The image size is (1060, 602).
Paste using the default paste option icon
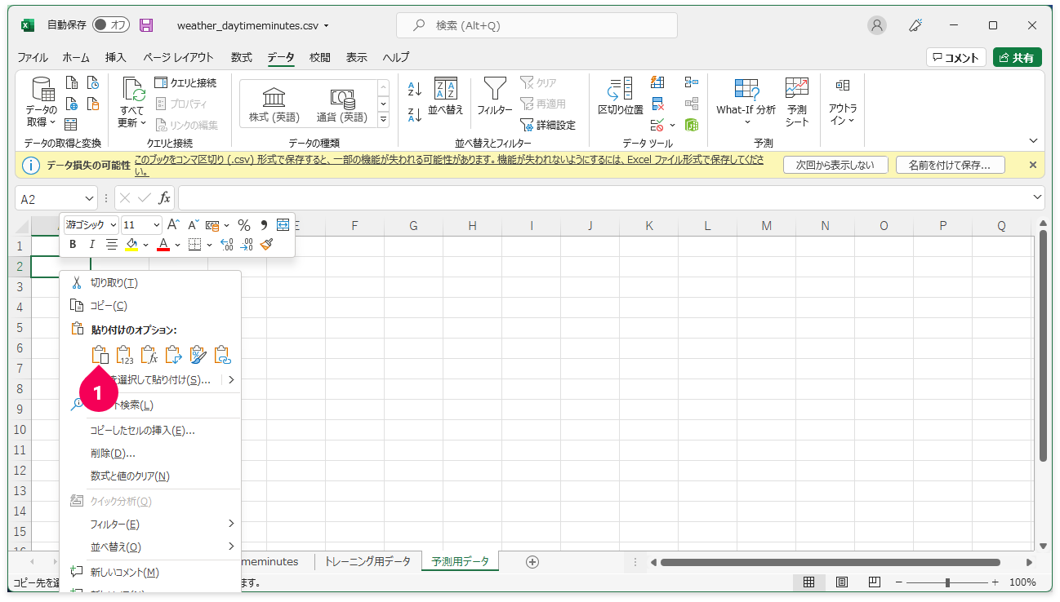pos(100,355)
